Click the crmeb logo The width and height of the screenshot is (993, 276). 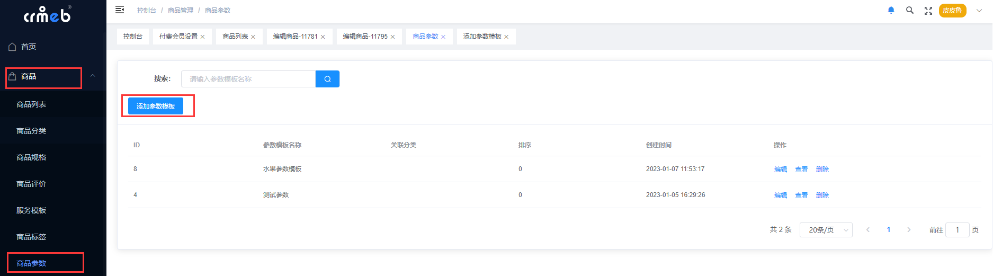pos(48,15)
